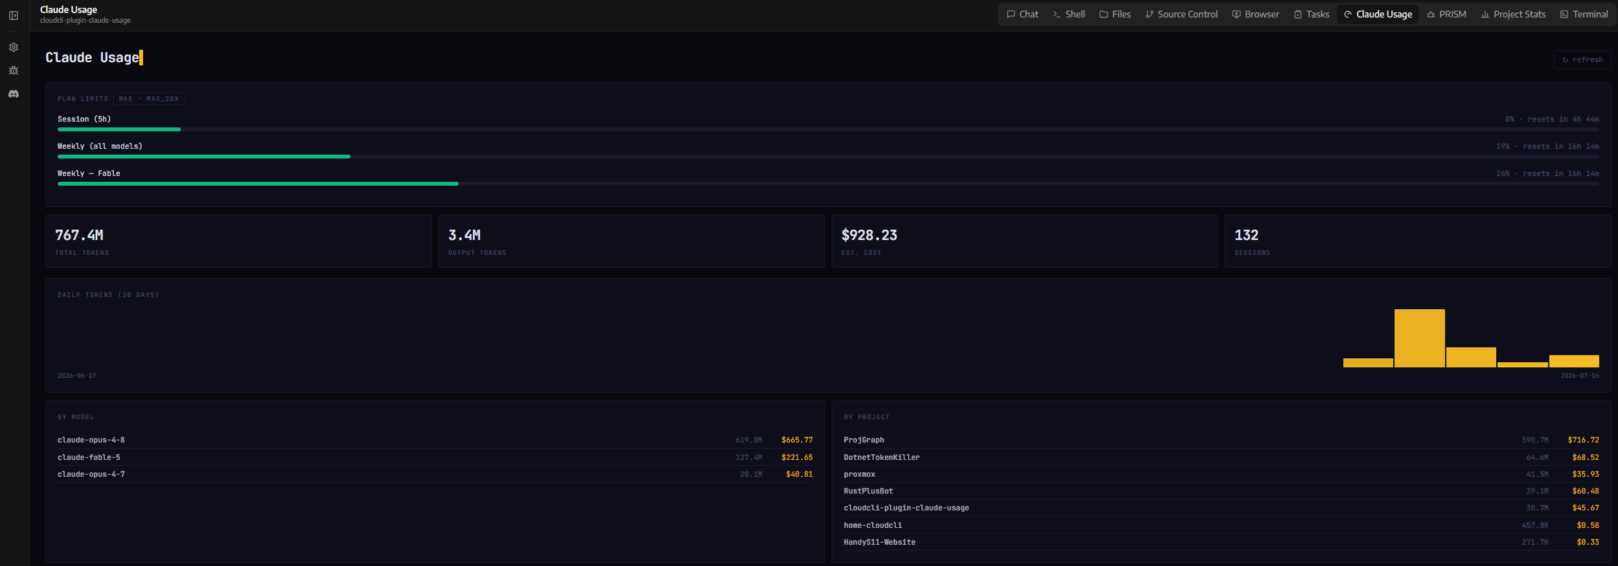Click the "19% · resets in 16h 14m" text
The width and height of the screenshot is (1618, 566).
1547,146
